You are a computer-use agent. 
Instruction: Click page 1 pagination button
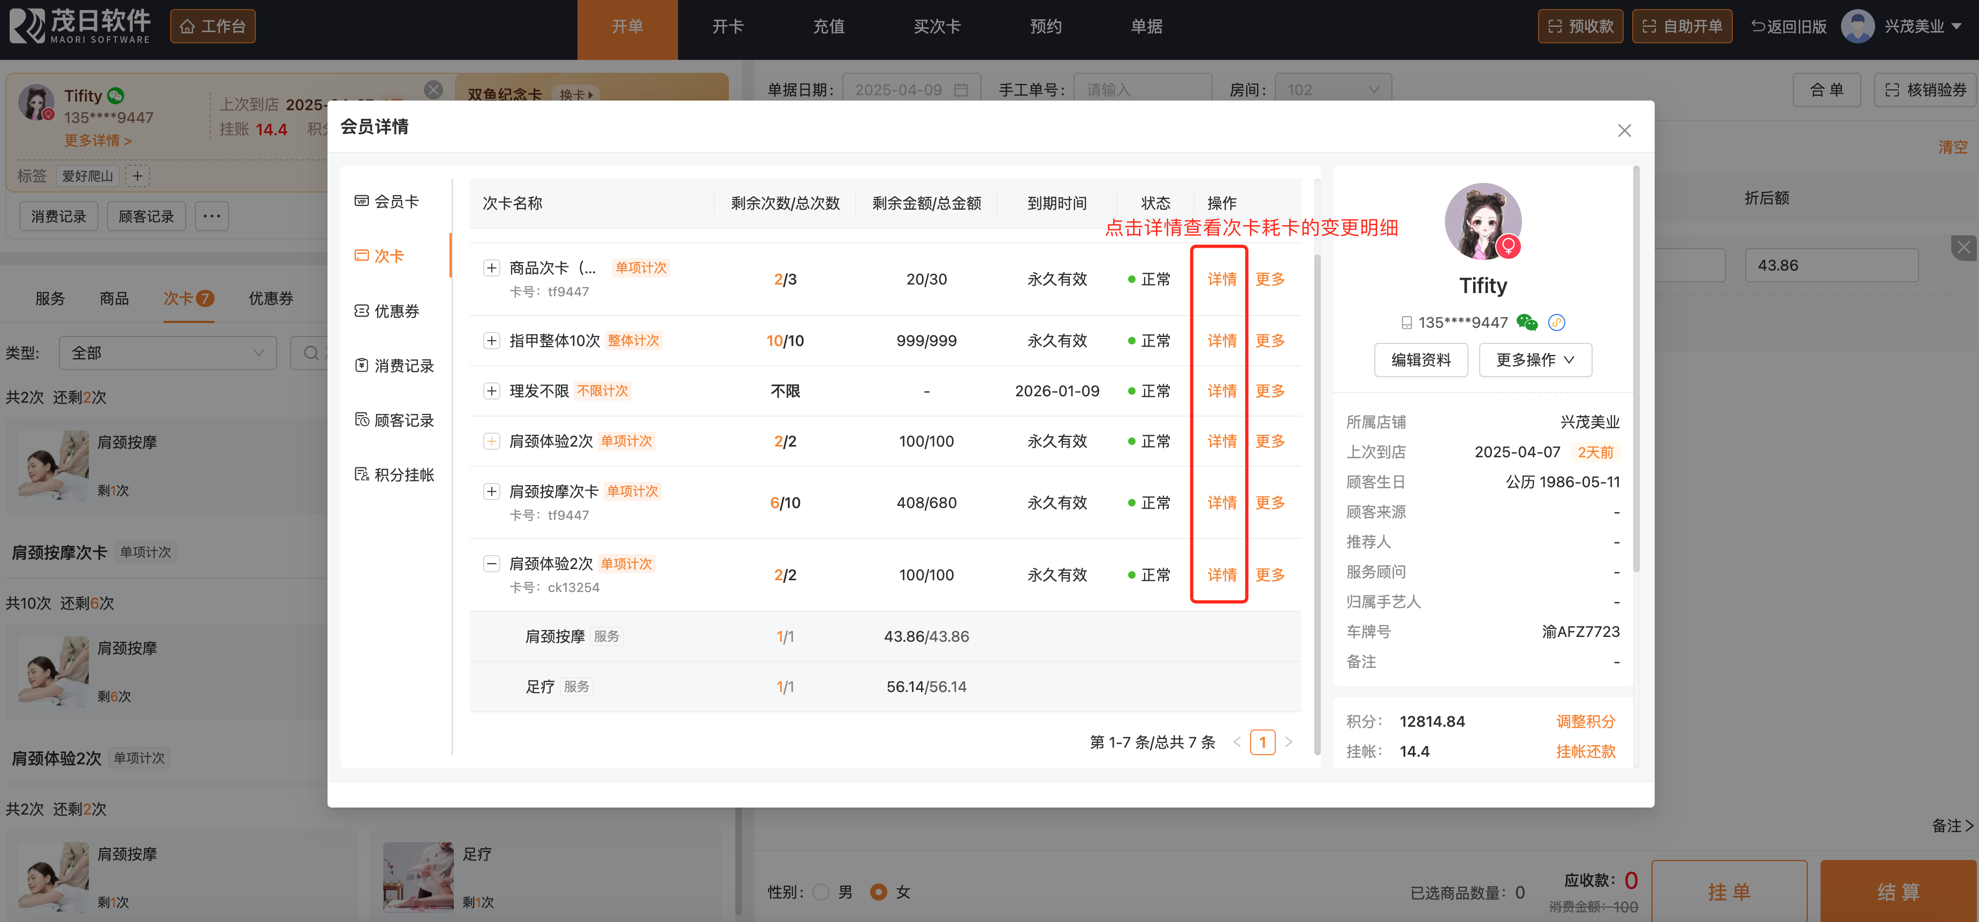coord(1262,742)
